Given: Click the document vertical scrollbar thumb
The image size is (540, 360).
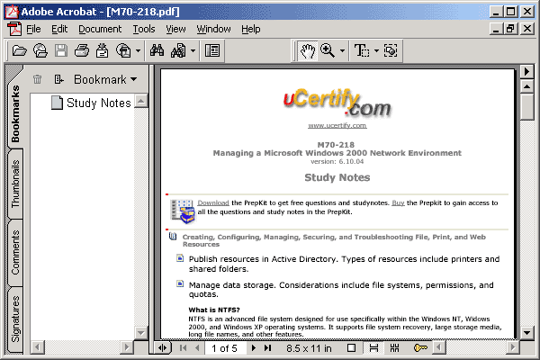Looking at the screenshot, I should pos(526,107).
